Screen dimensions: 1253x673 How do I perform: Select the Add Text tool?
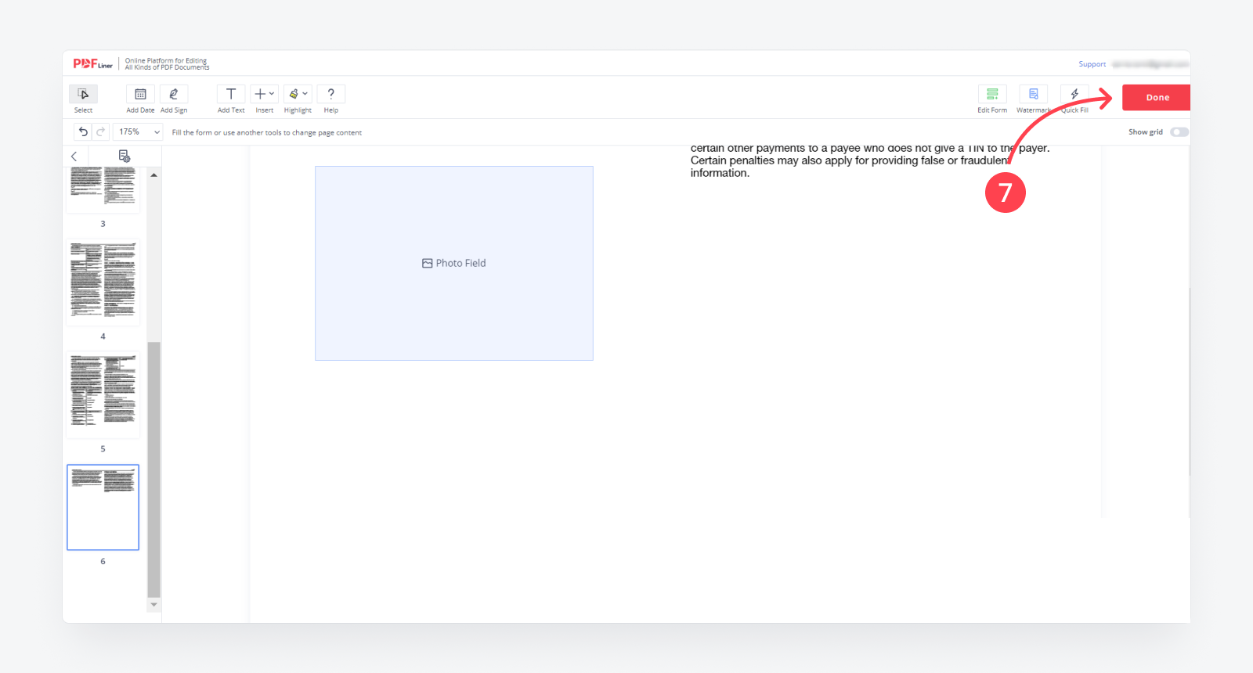(x=231, y=95)
